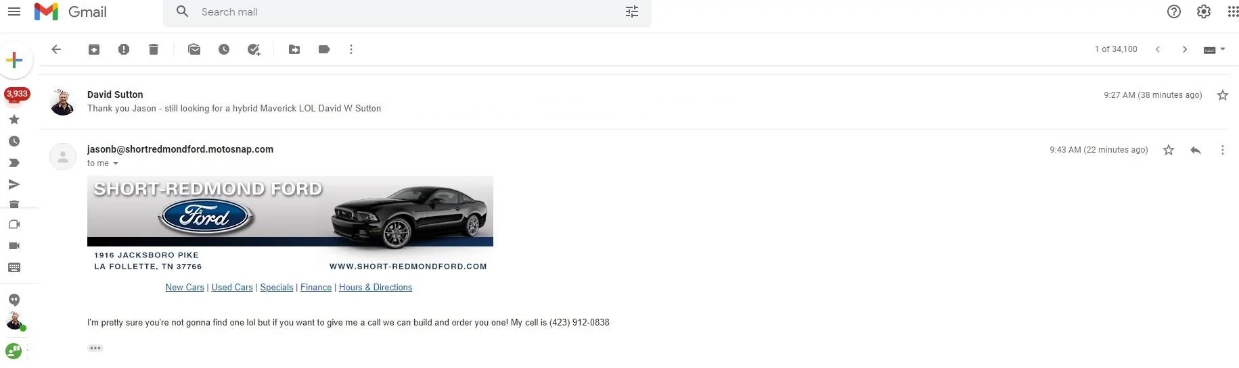Click jasonb sender email address
This screenshot has height=368, width=1239.
point(180,149)
